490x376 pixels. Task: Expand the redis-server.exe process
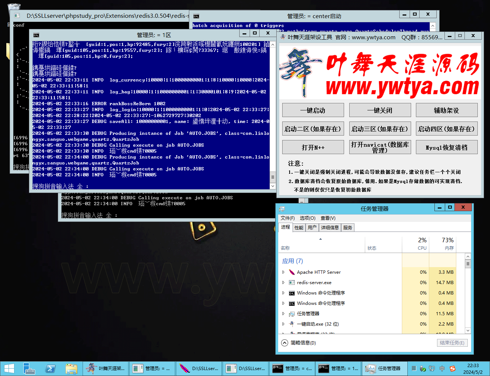click(x=284, y=283)
